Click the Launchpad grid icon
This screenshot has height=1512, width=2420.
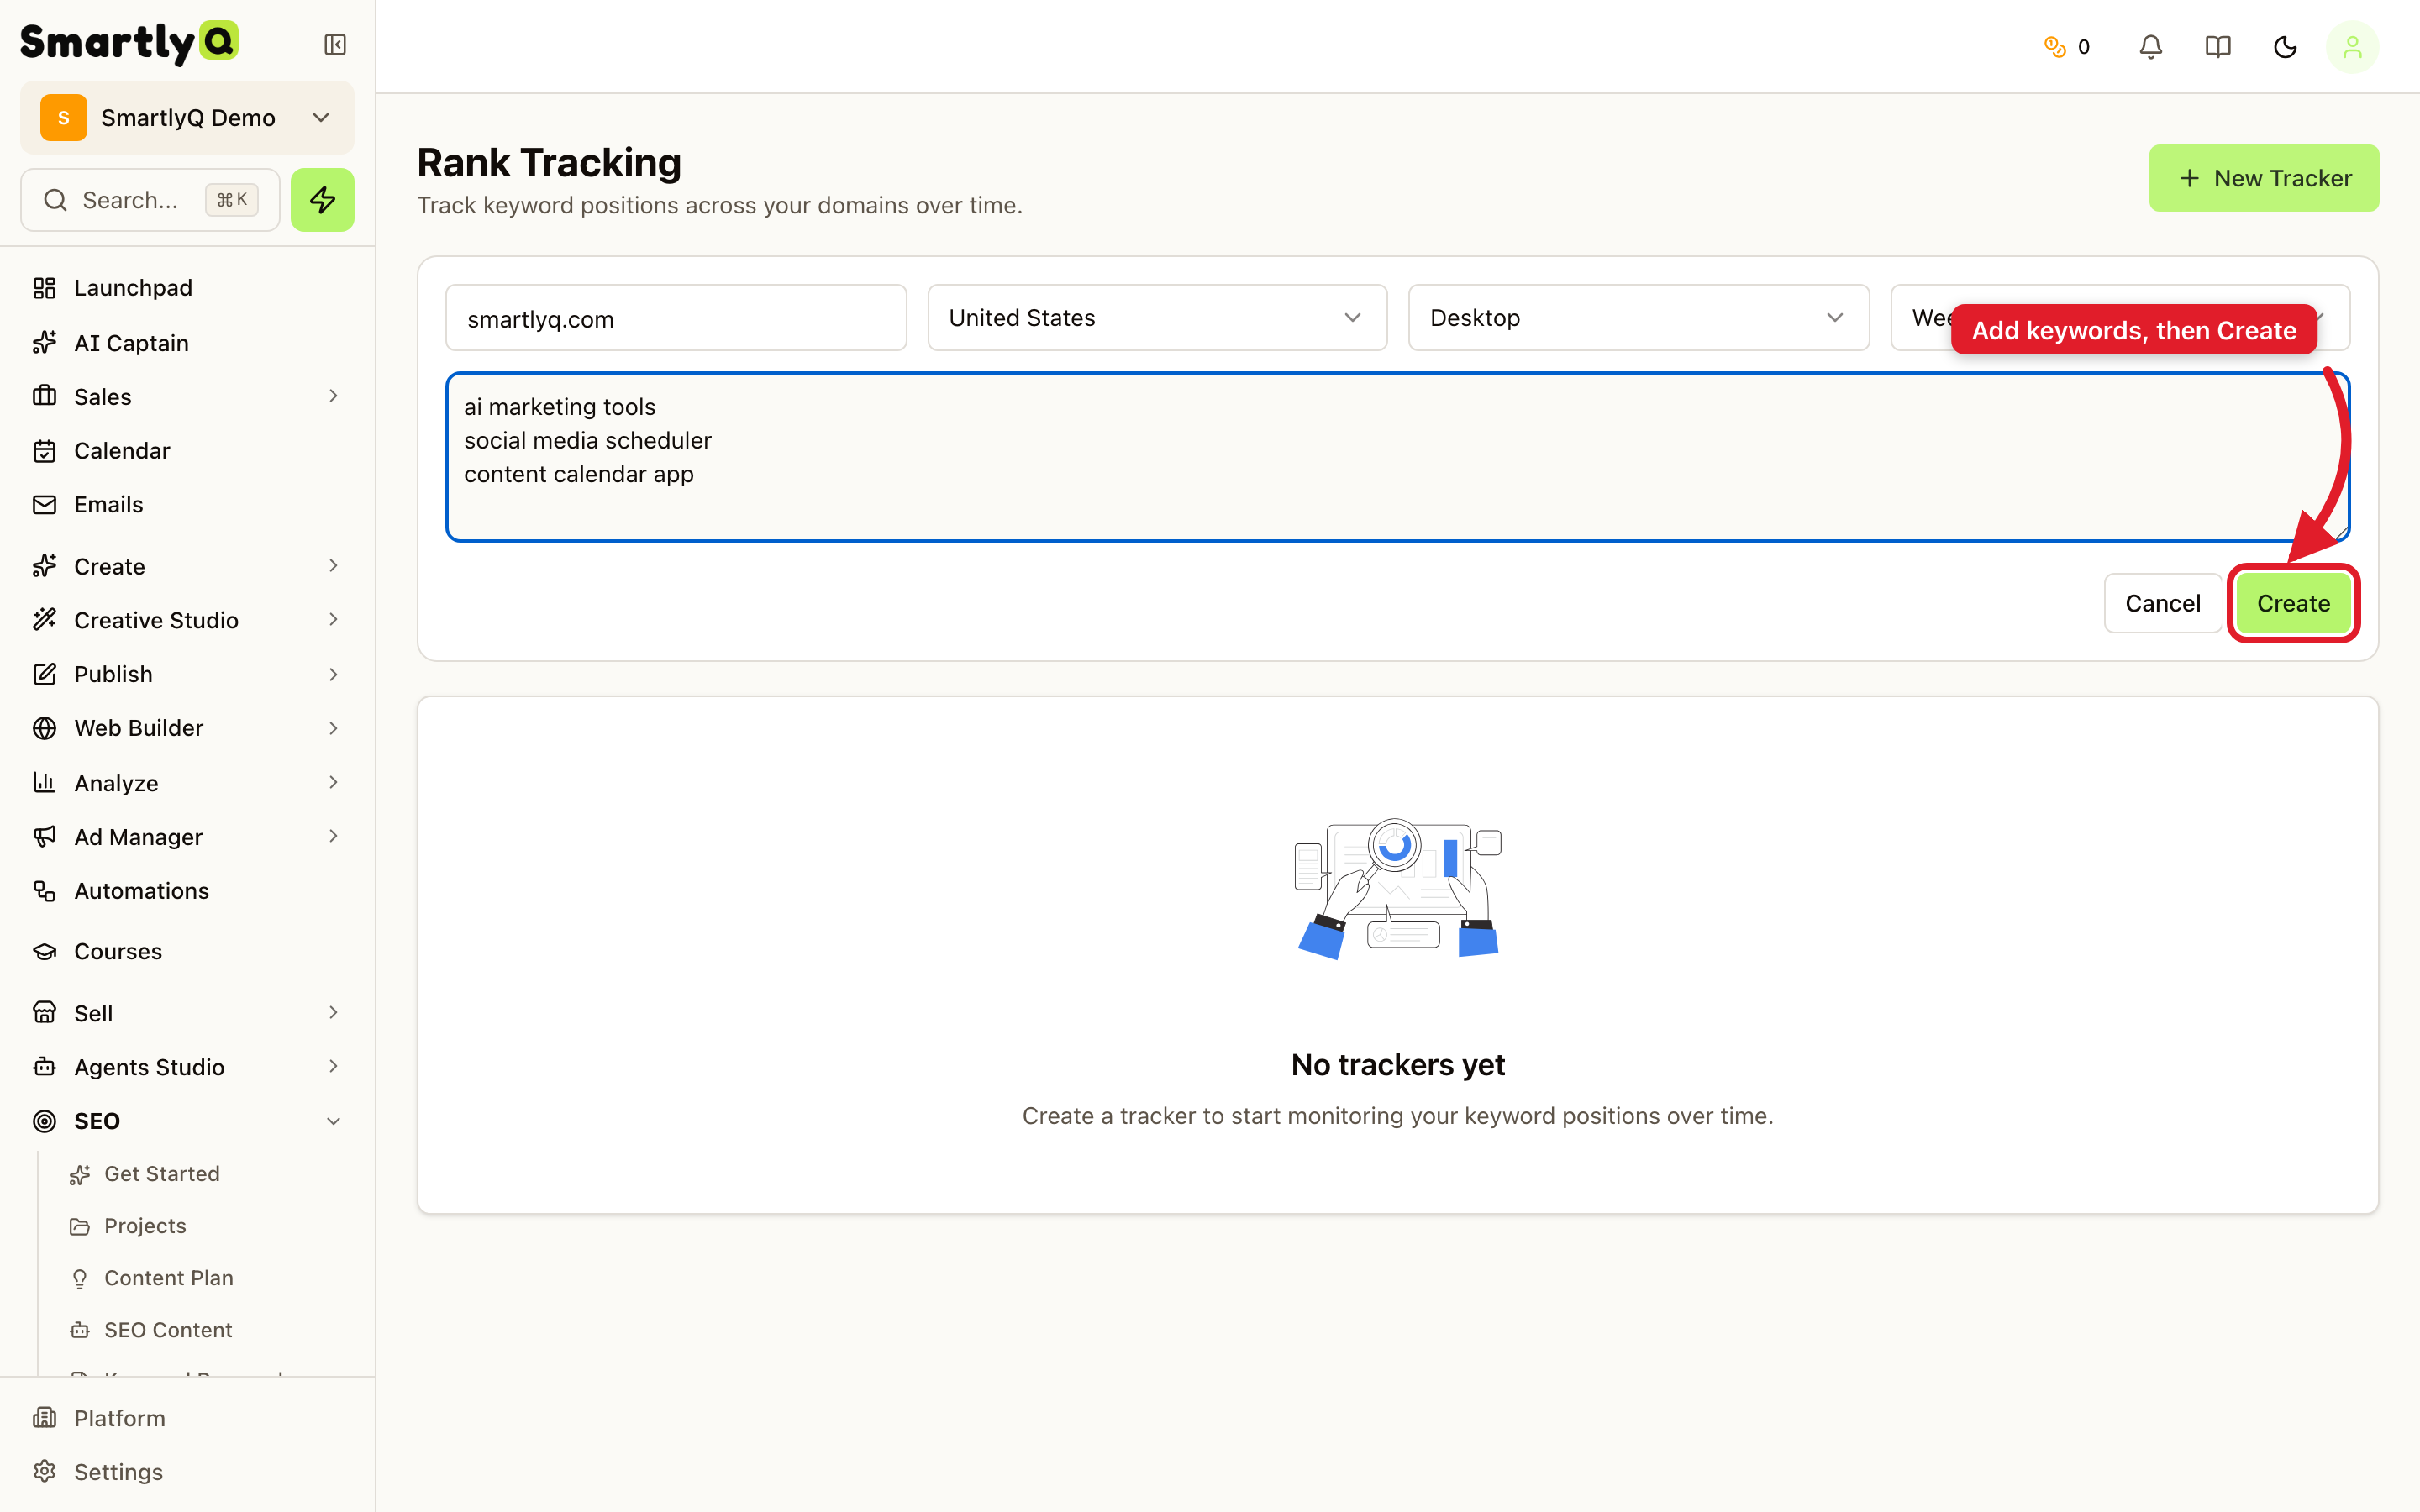click(44, 288)
